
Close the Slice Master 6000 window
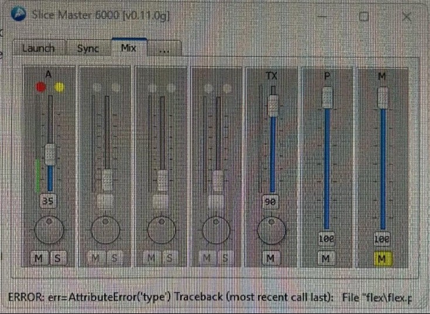[x=407, y=17]
